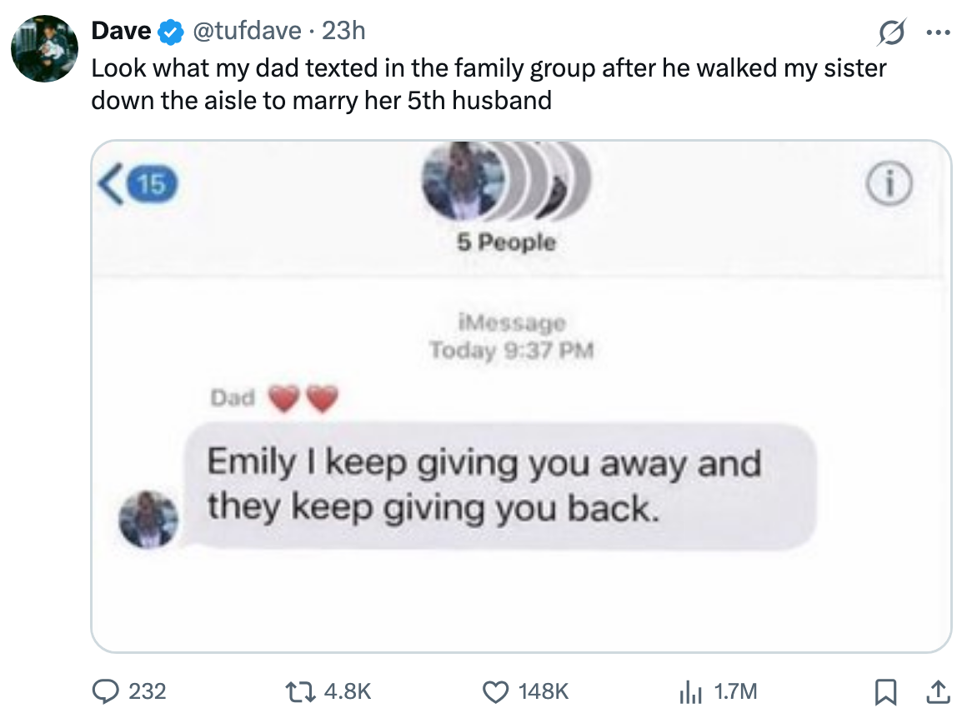
Task: Open the @tufdave handle link
Action: coord(248,32)
